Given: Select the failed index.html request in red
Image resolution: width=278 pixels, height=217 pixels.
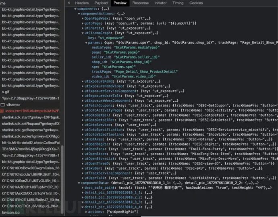Looking at the screenshot, I should pos(30,111).
